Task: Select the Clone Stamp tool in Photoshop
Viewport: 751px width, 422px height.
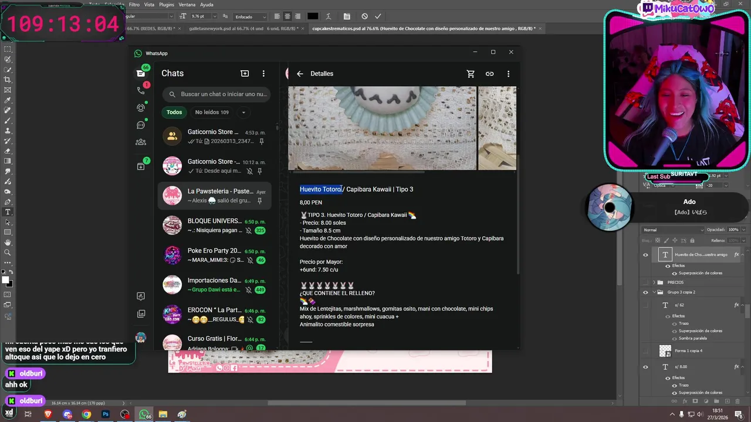Action: pos(8,130)
